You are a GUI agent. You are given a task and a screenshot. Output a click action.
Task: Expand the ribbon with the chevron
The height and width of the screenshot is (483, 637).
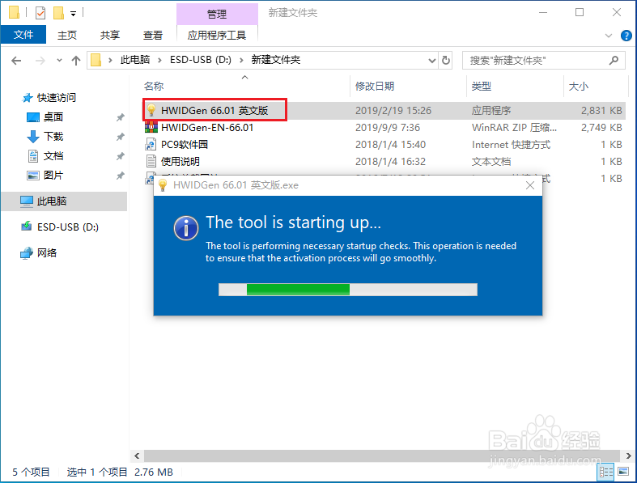[609, 36]
